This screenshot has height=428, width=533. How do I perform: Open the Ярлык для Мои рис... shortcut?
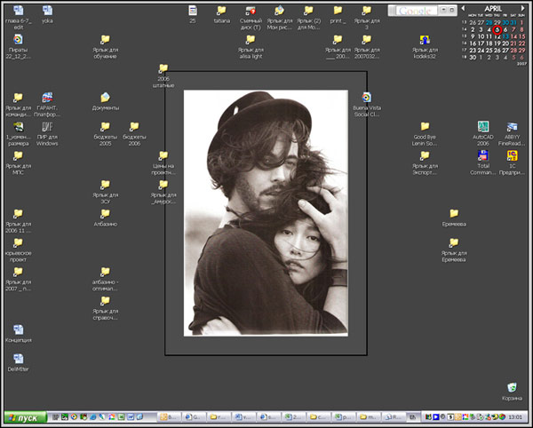click(280, 11)
